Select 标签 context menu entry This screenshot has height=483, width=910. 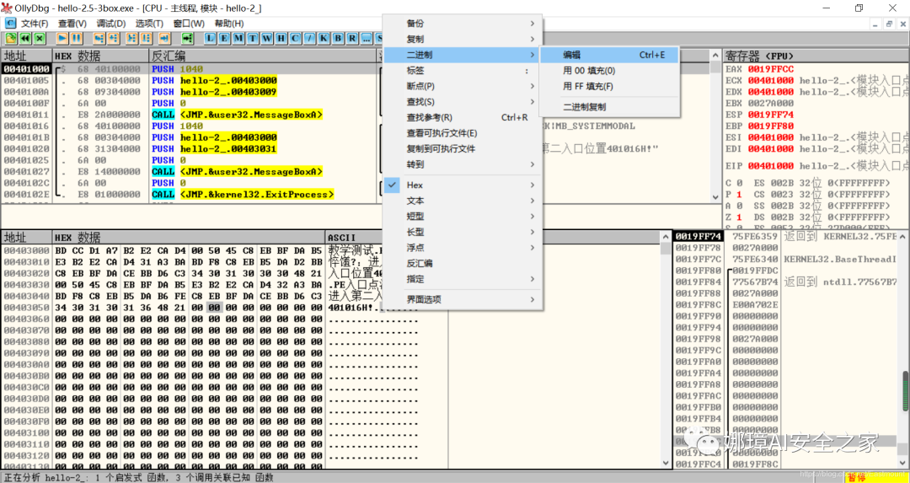463,70
